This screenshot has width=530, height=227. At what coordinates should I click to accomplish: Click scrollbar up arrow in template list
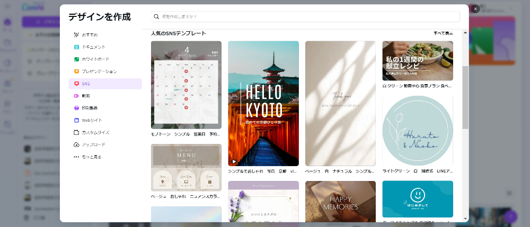(x=465, y=33)
